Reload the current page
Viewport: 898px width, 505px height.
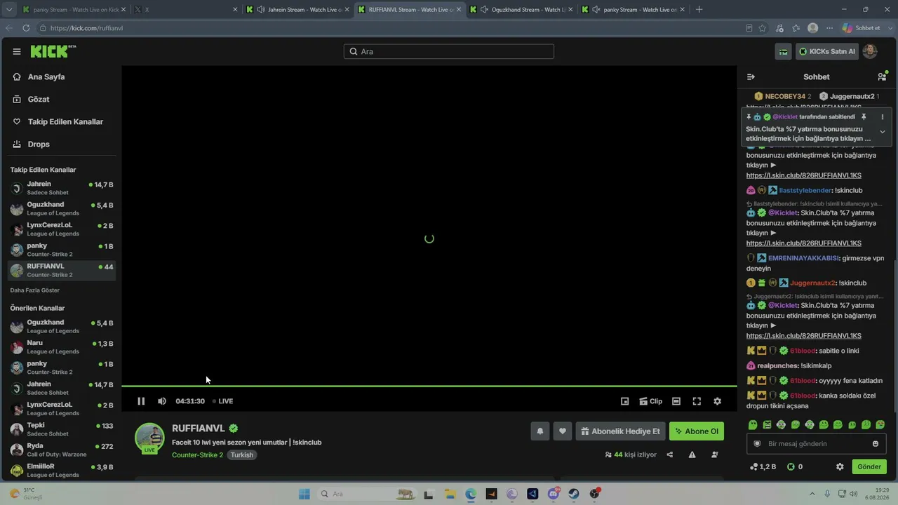[x=26, y=28]
